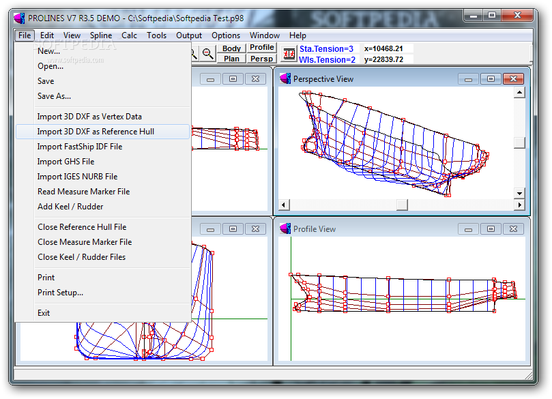Click Perspective View horizontal scrollbar thumb

(x=402, y=205)
